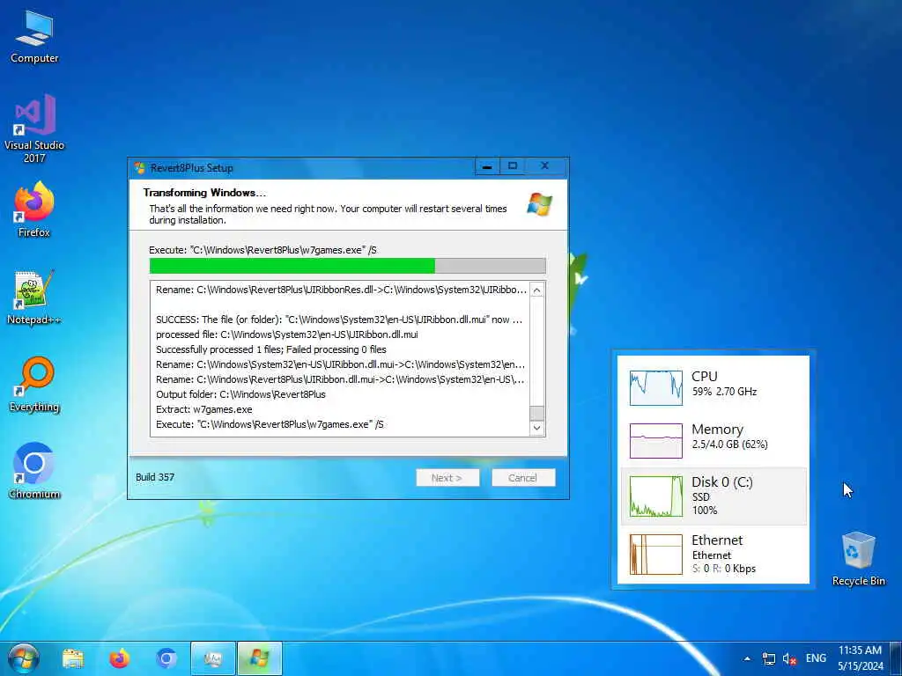Viewport: 902px width, 676px height.
Task: Switch to Revert8Plus Setup taskbar button
Action: click(260, 658)
